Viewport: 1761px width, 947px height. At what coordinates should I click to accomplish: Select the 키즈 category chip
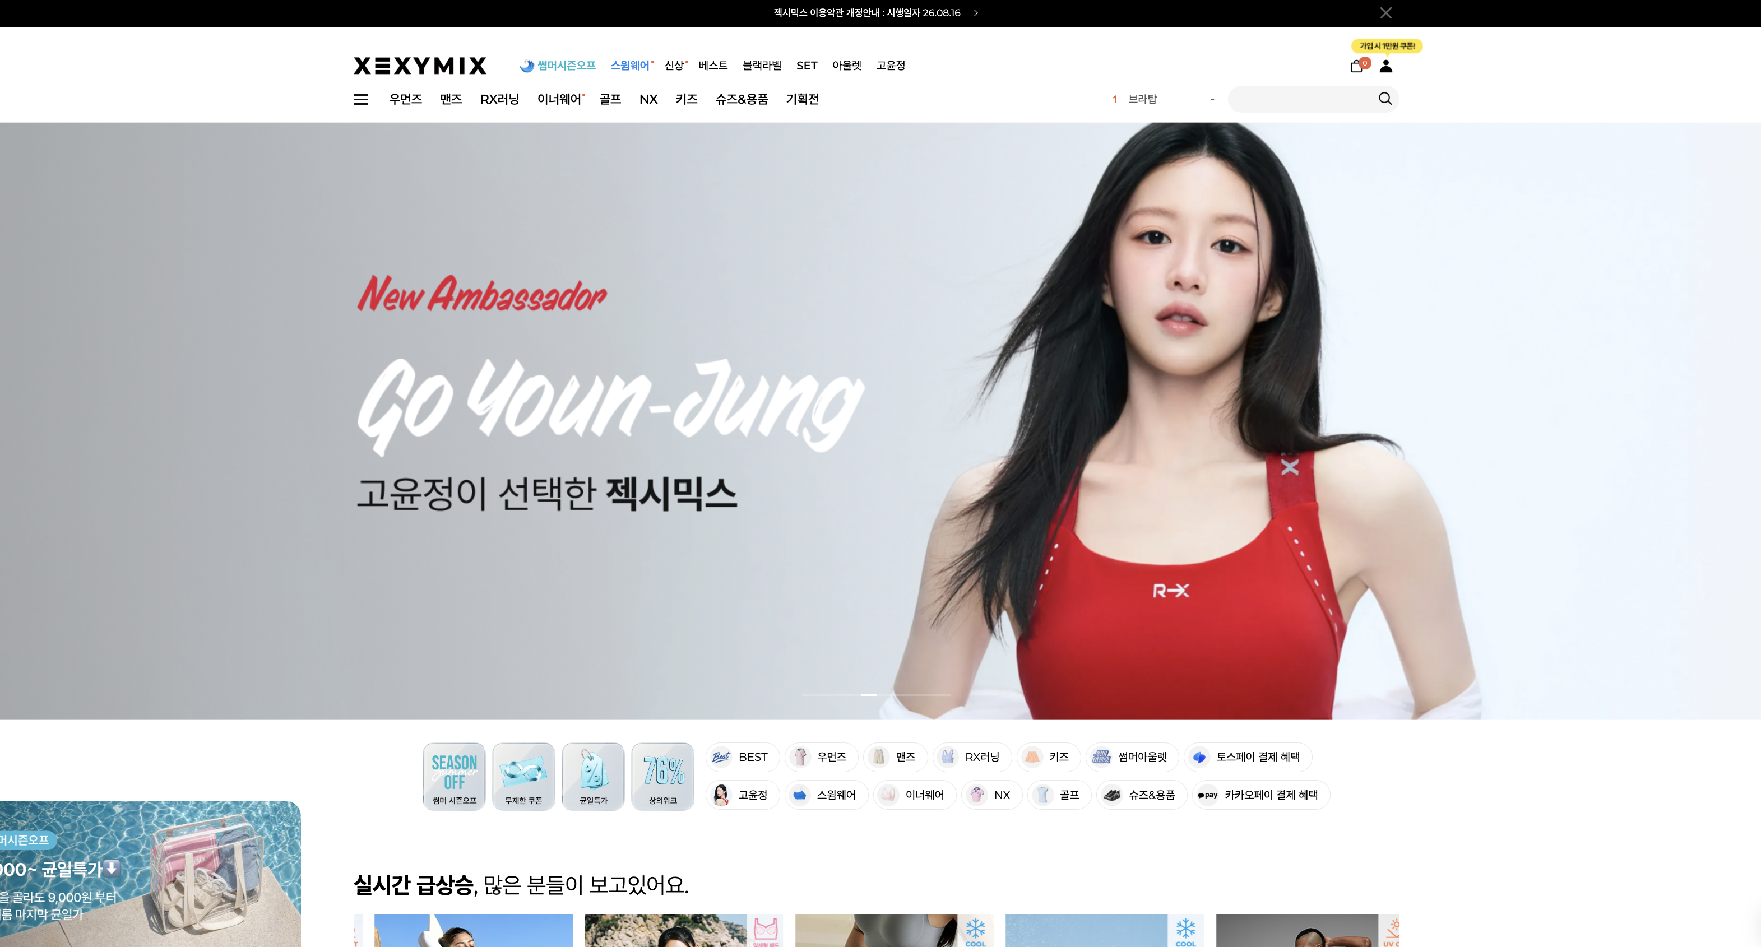[1049, 757]
